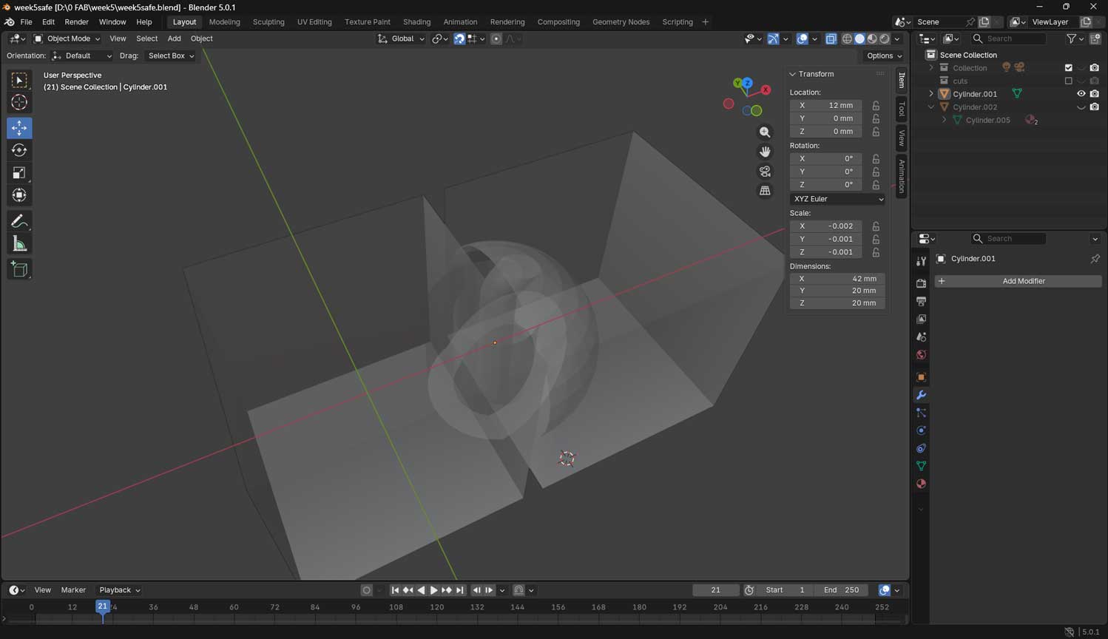Screen dimensions: 1108x639
Task: Toggle snapping magnet in viewport header
Action: pos(459,38)
